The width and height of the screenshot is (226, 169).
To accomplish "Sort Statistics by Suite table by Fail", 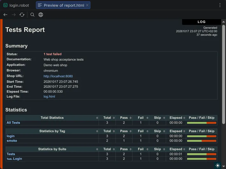I will pyautogui.click(x=141, y=149).
